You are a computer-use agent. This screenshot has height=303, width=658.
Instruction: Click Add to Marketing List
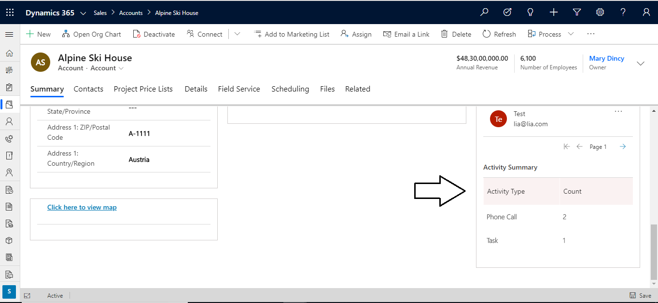[x=292, y=34]
